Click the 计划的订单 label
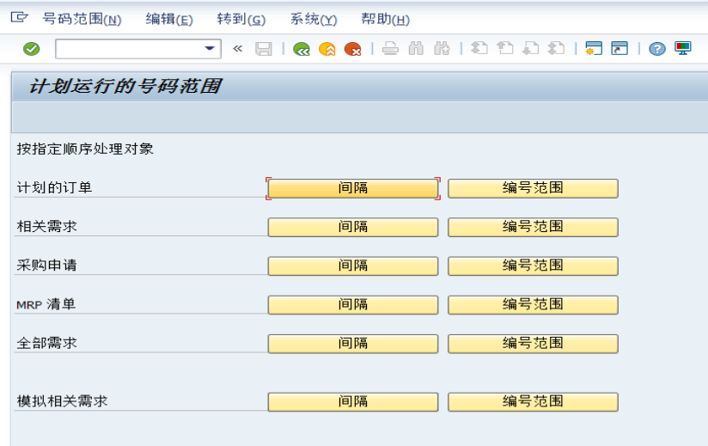 (54, 187)
